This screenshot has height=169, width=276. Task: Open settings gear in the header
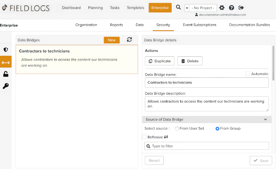coord(222,8)
